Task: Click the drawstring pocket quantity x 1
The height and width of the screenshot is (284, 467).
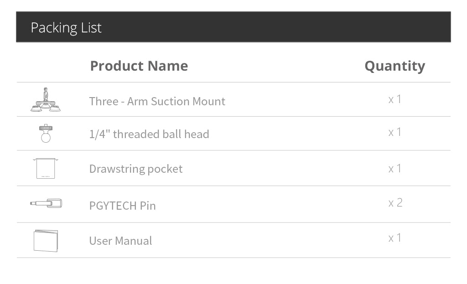Action: coord(395,169)
